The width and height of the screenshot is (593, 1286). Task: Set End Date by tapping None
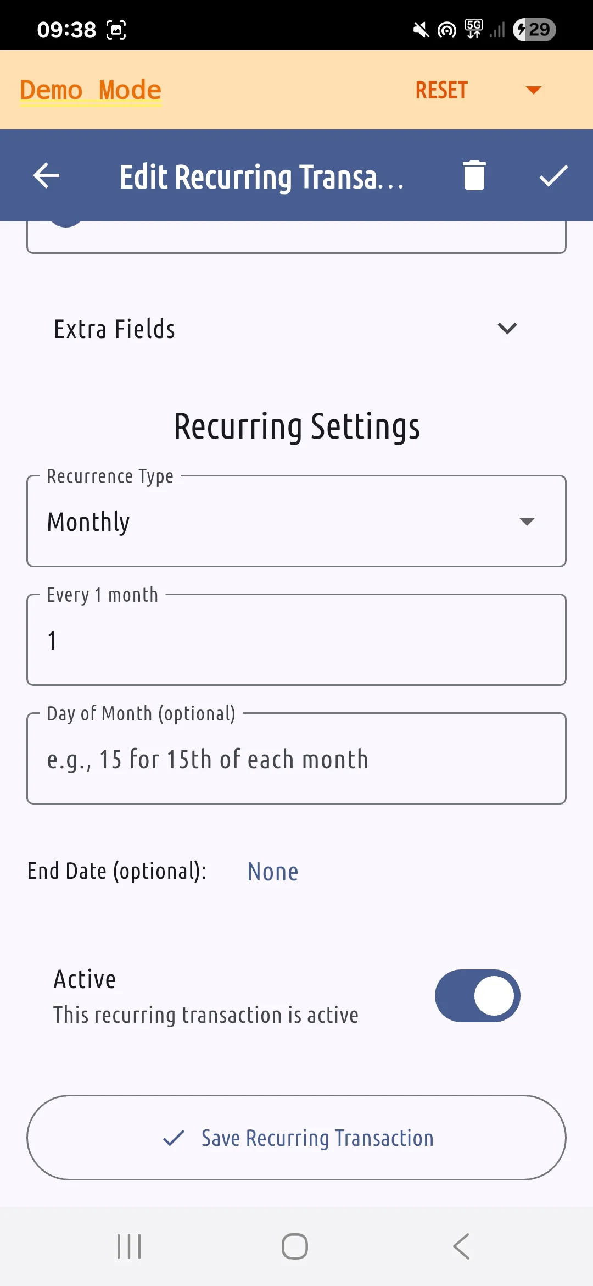pos(273,872)
